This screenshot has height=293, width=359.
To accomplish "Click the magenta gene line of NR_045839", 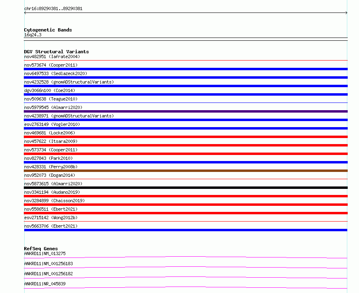I will tap(186, 287).
